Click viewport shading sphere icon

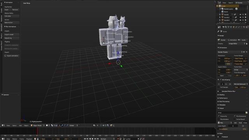tap(47, 125)
